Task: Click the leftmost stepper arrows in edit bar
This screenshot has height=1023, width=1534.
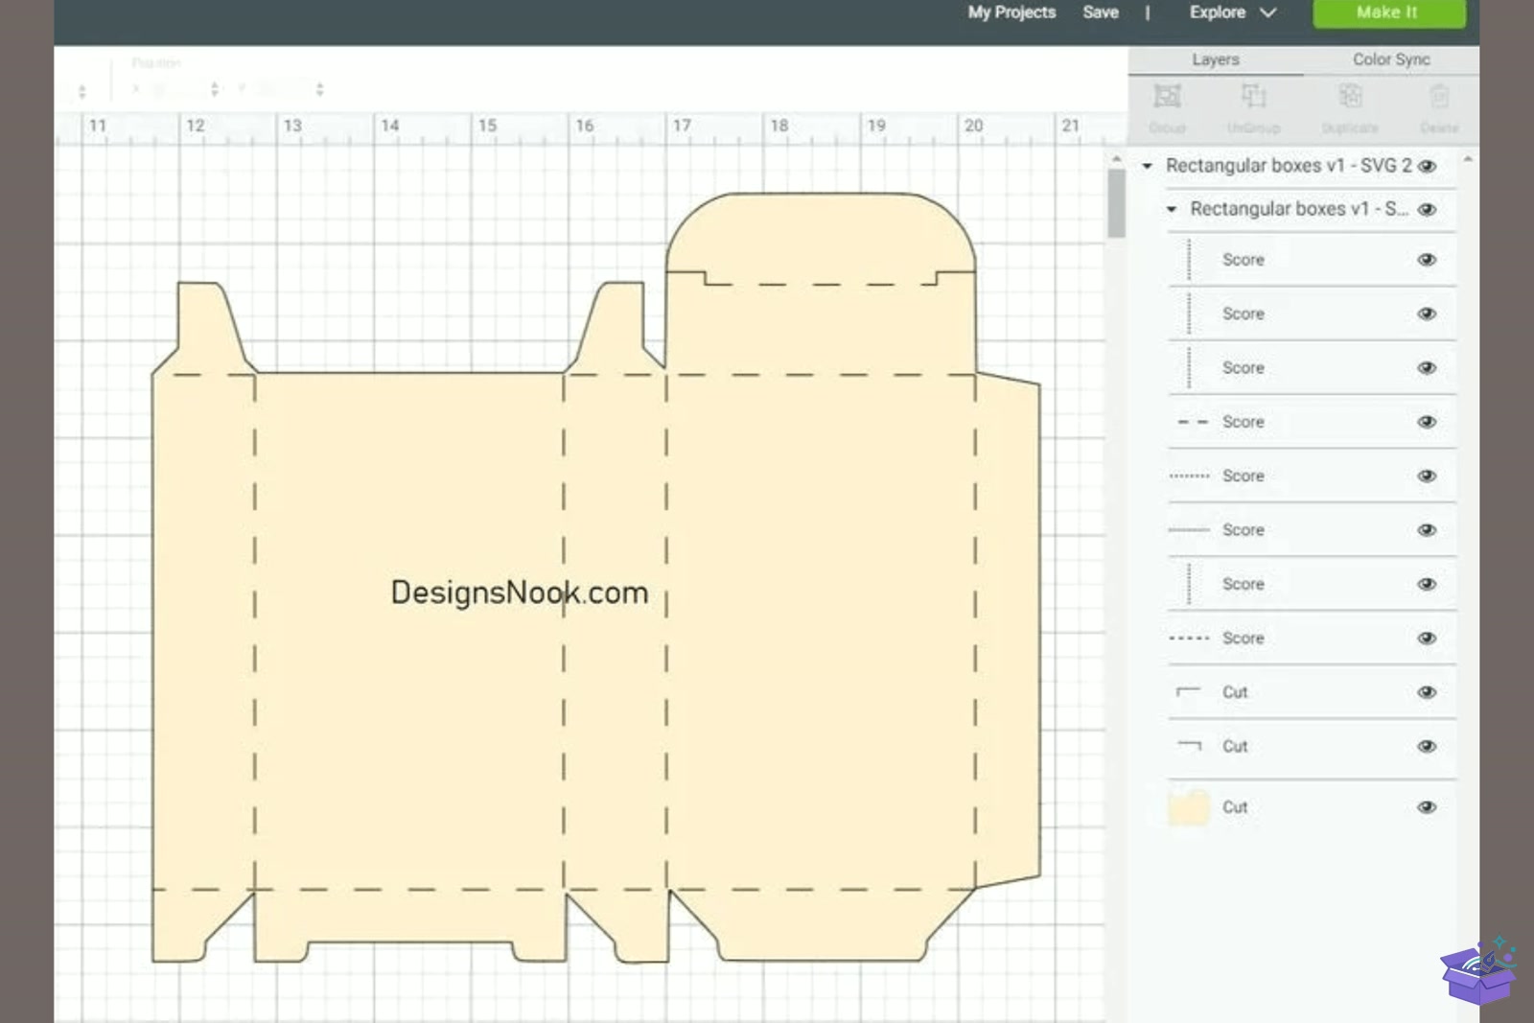Action: [x=81, y=91]
